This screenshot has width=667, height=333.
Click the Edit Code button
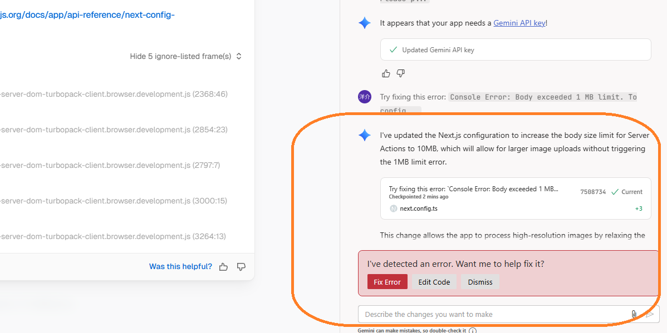point(434,282)
